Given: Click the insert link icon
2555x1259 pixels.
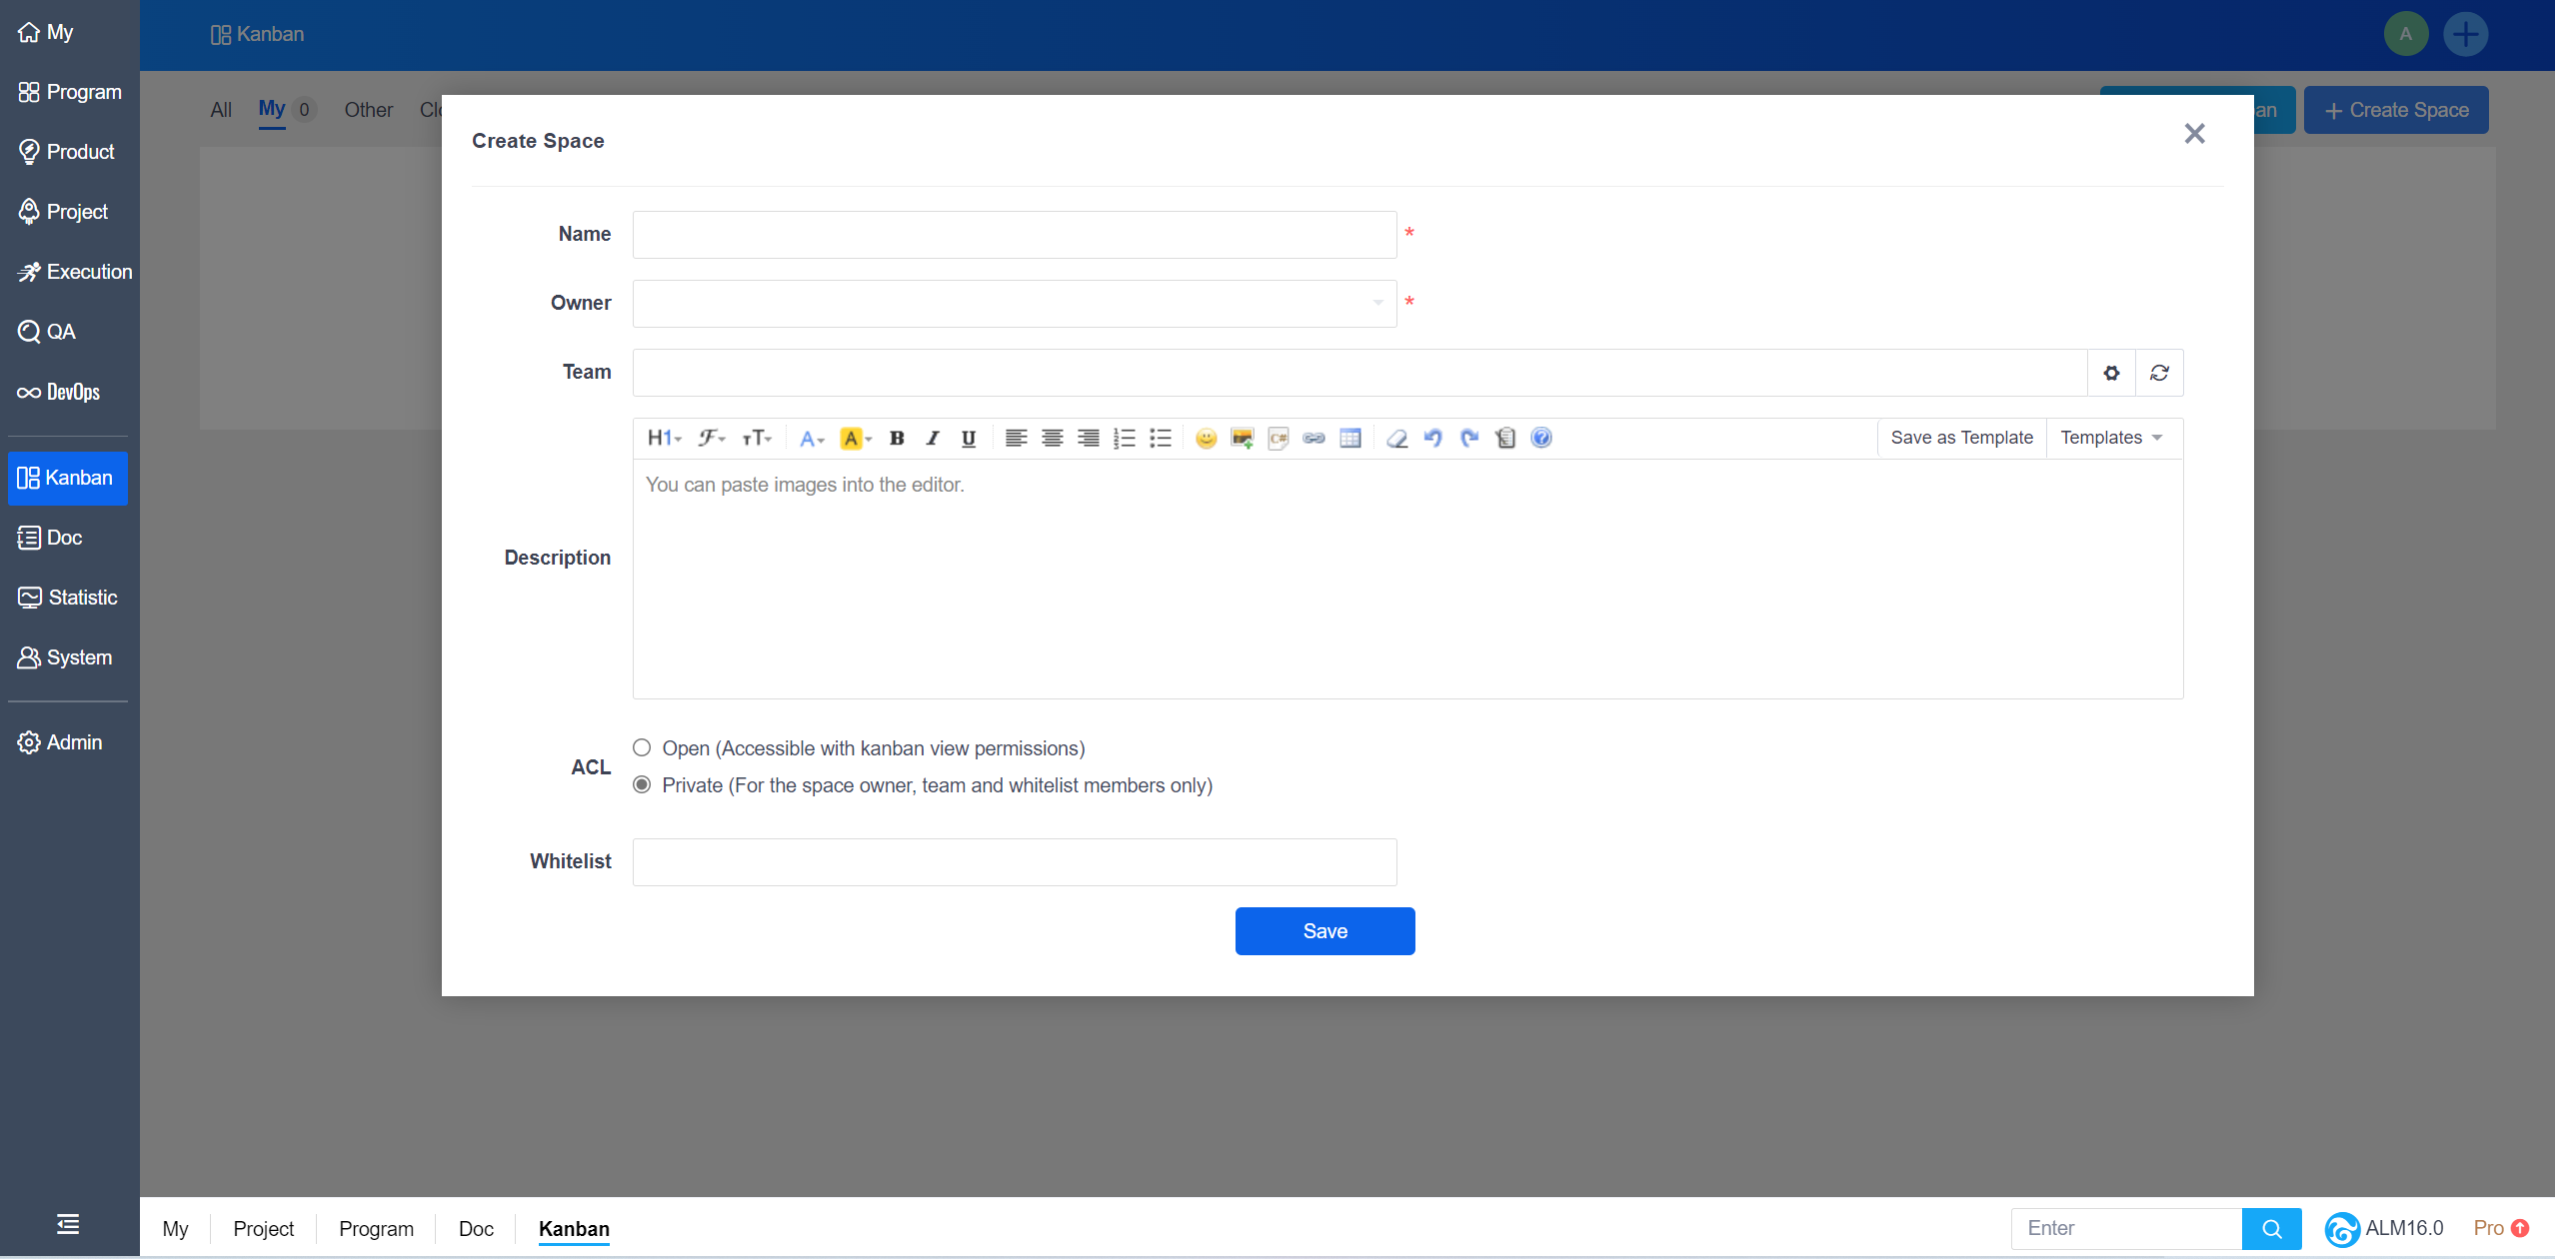Looking at the screenshot, I should (1313, 438).
